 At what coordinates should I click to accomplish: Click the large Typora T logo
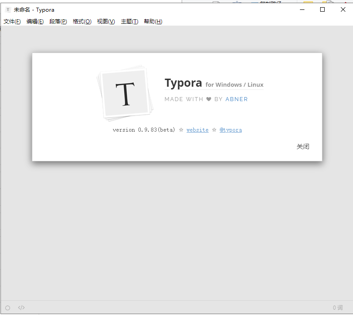[x=125, y=93]
